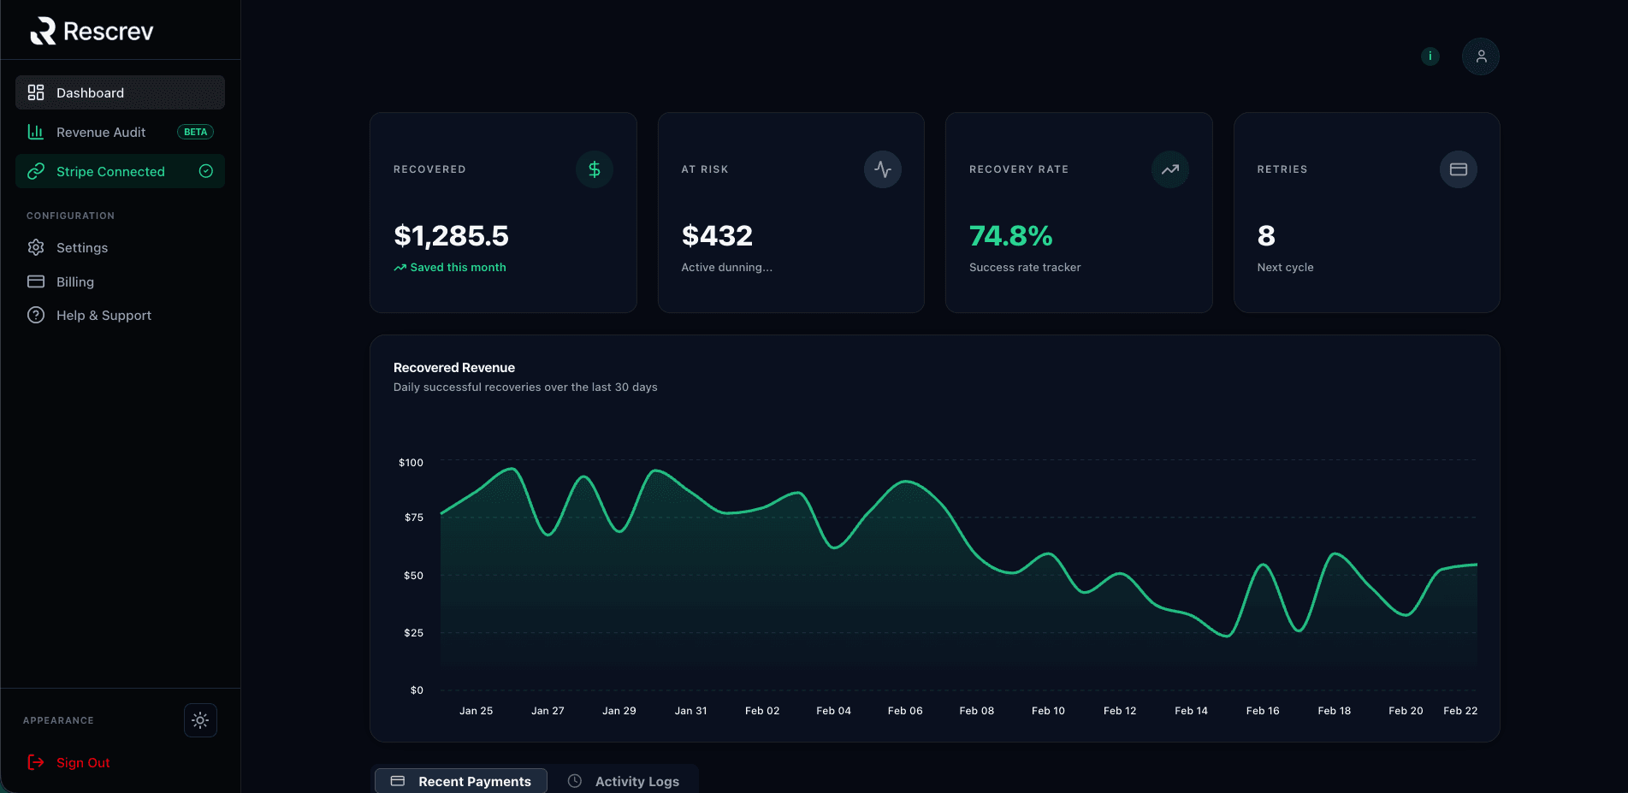Select Stripe Connected in sidebar
Viewport: 1628px width, 793px height.
coord(110,172)
